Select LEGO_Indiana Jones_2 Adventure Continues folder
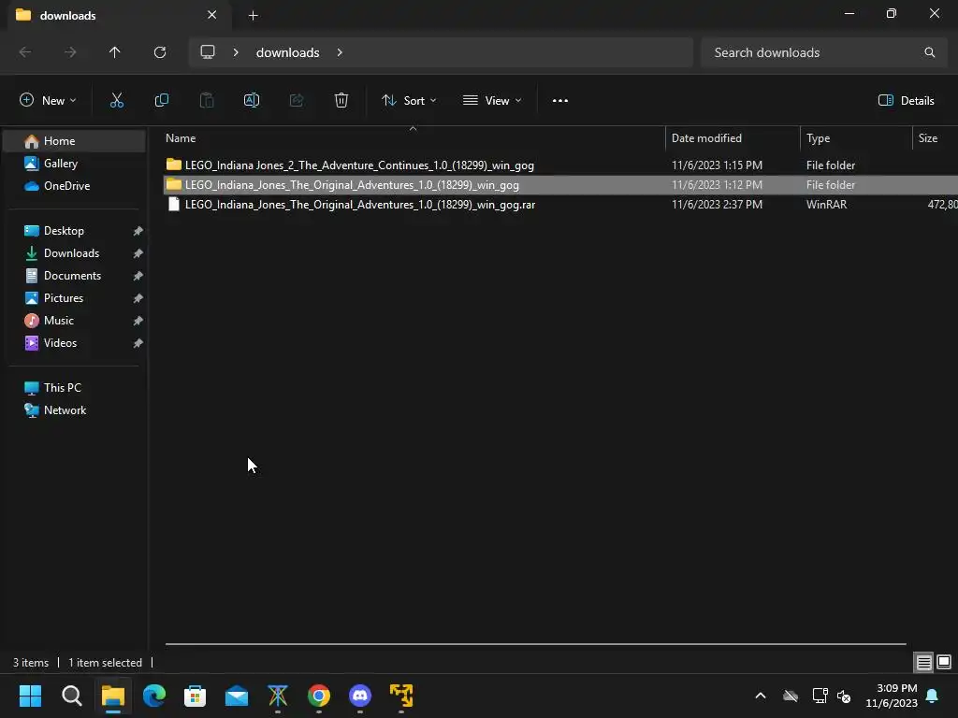 (560, 165)
